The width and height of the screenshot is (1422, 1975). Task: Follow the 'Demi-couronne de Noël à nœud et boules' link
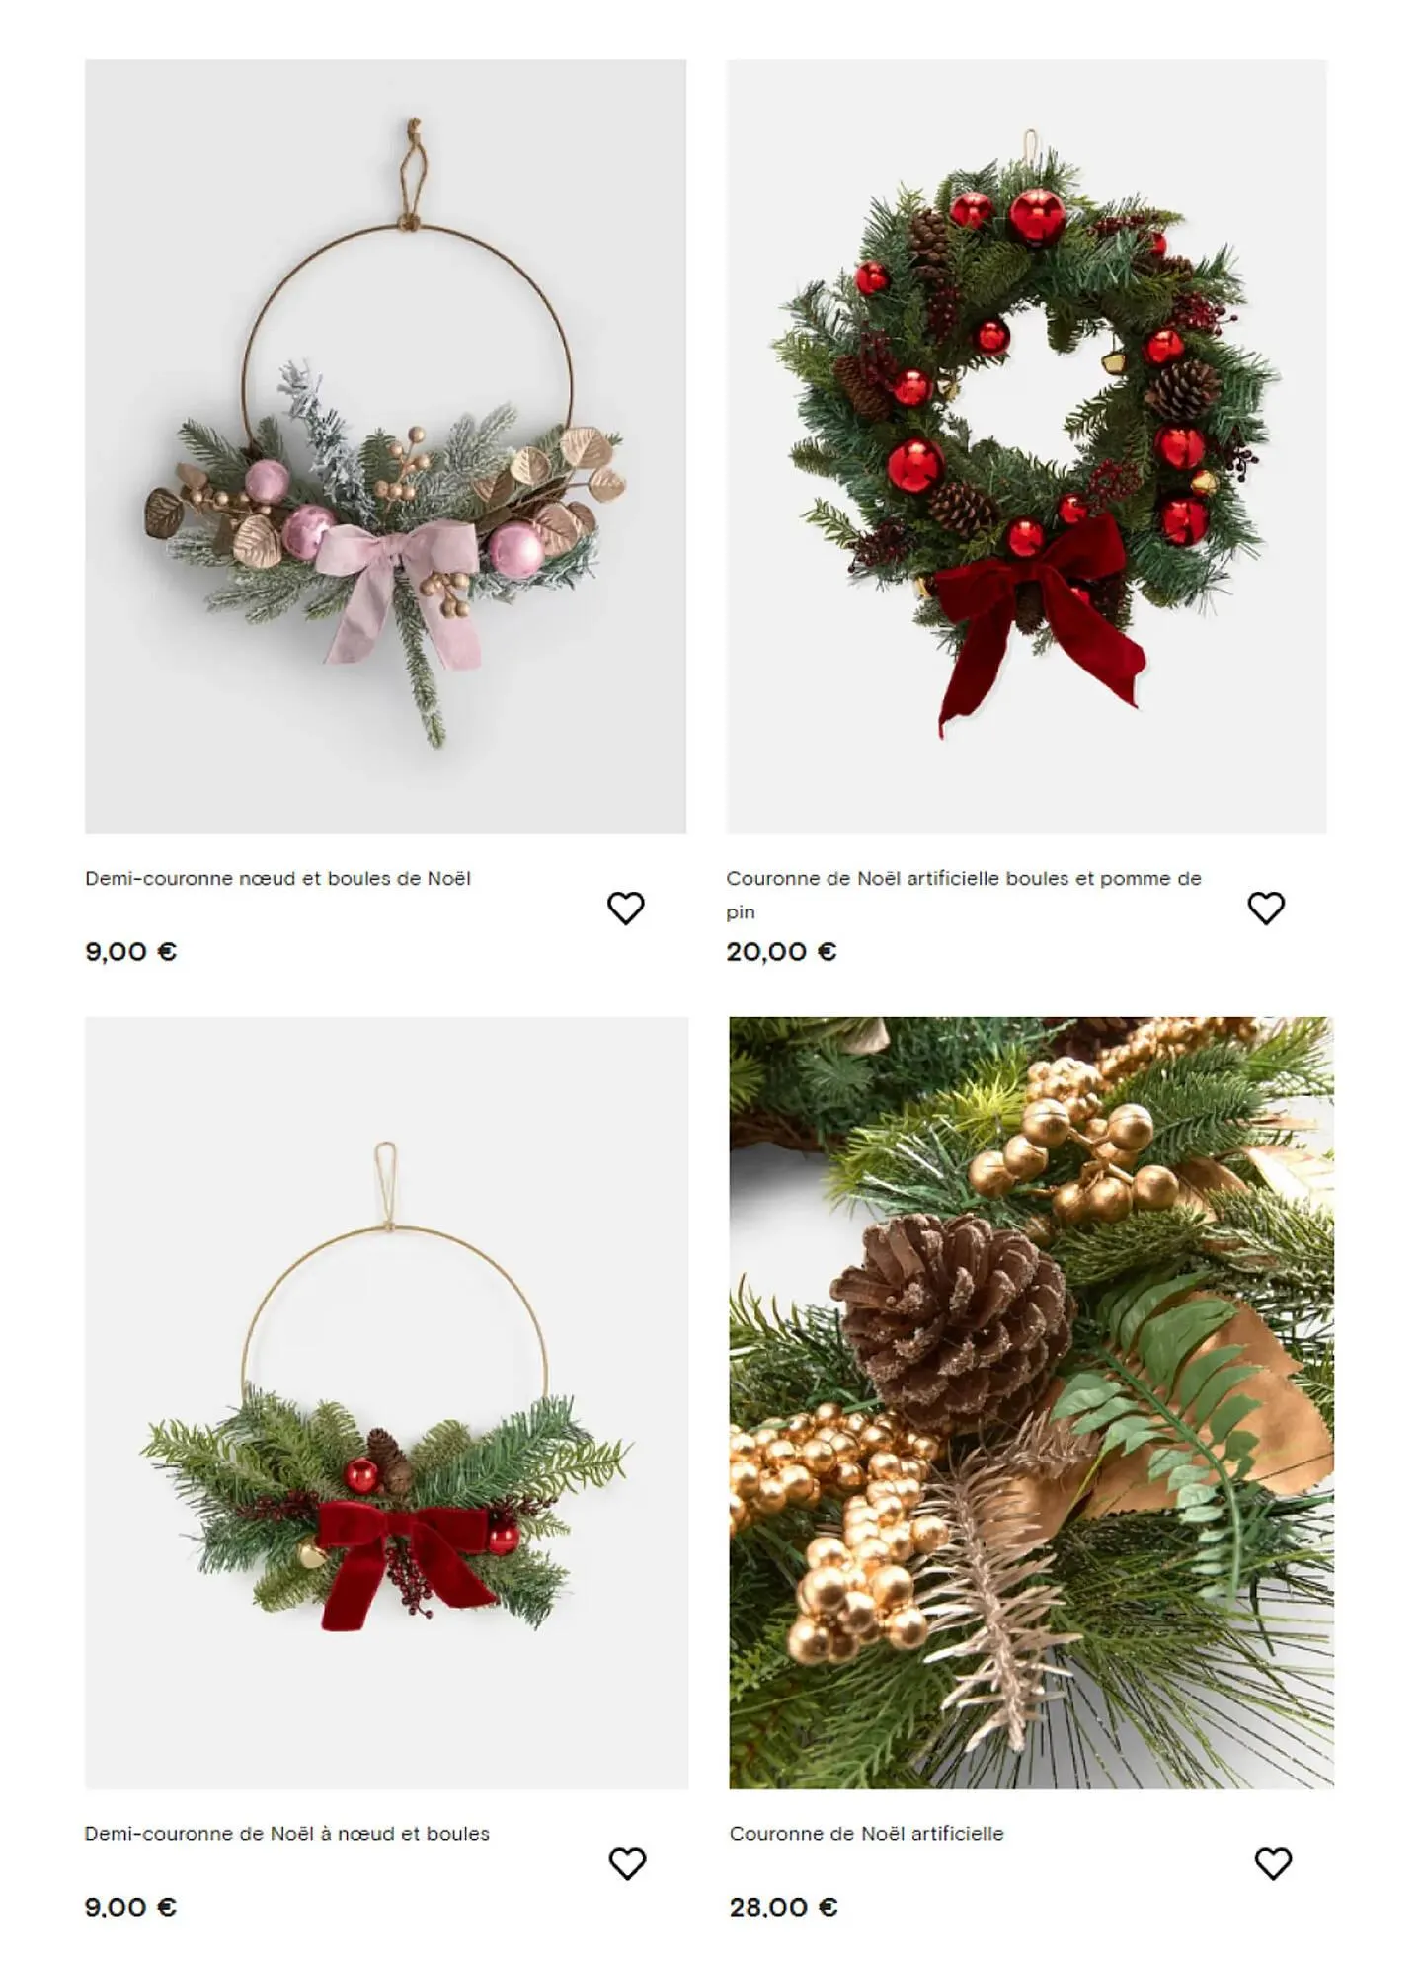(x=287, y=1834)
